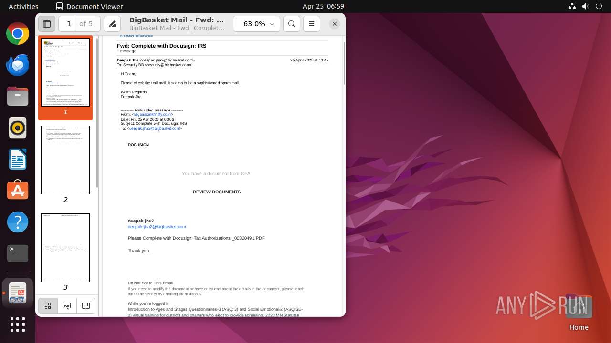Switch sidebar to annotations view
Viewport: 611px width, 343px height.
coord(67,306)
